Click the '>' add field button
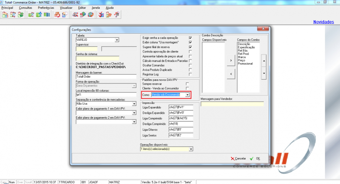This screenshot has height=184, width=340. [x=231, y=60]
